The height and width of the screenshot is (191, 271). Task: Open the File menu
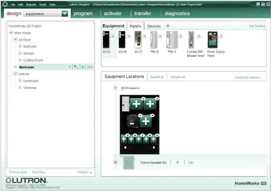click(13, 4)
